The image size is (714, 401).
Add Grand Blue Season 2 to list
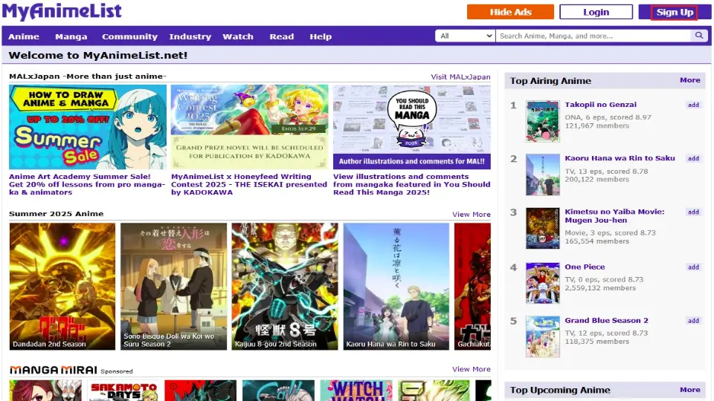693,321
